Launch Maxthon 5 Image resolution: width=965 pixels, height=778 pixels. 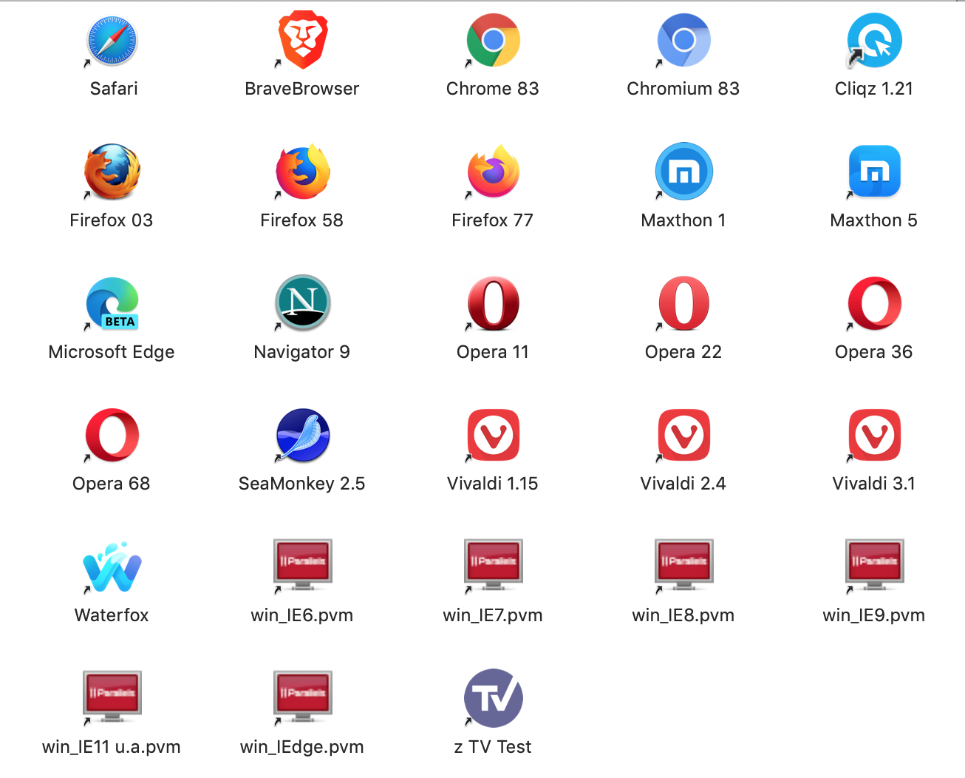coord(874,172)
